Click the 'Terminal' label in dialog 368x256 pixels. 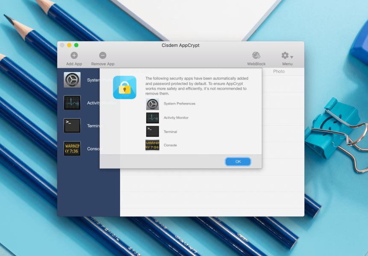coord(171,132)
